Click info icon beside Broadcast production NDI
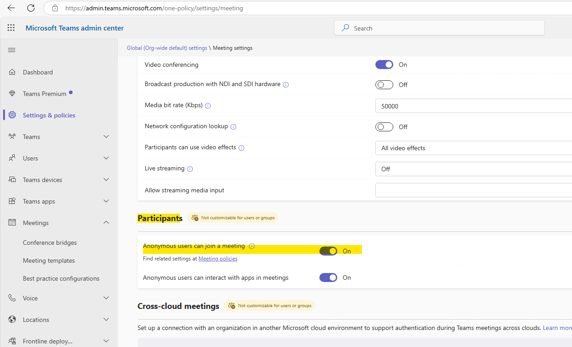 (x=286, y=85)
